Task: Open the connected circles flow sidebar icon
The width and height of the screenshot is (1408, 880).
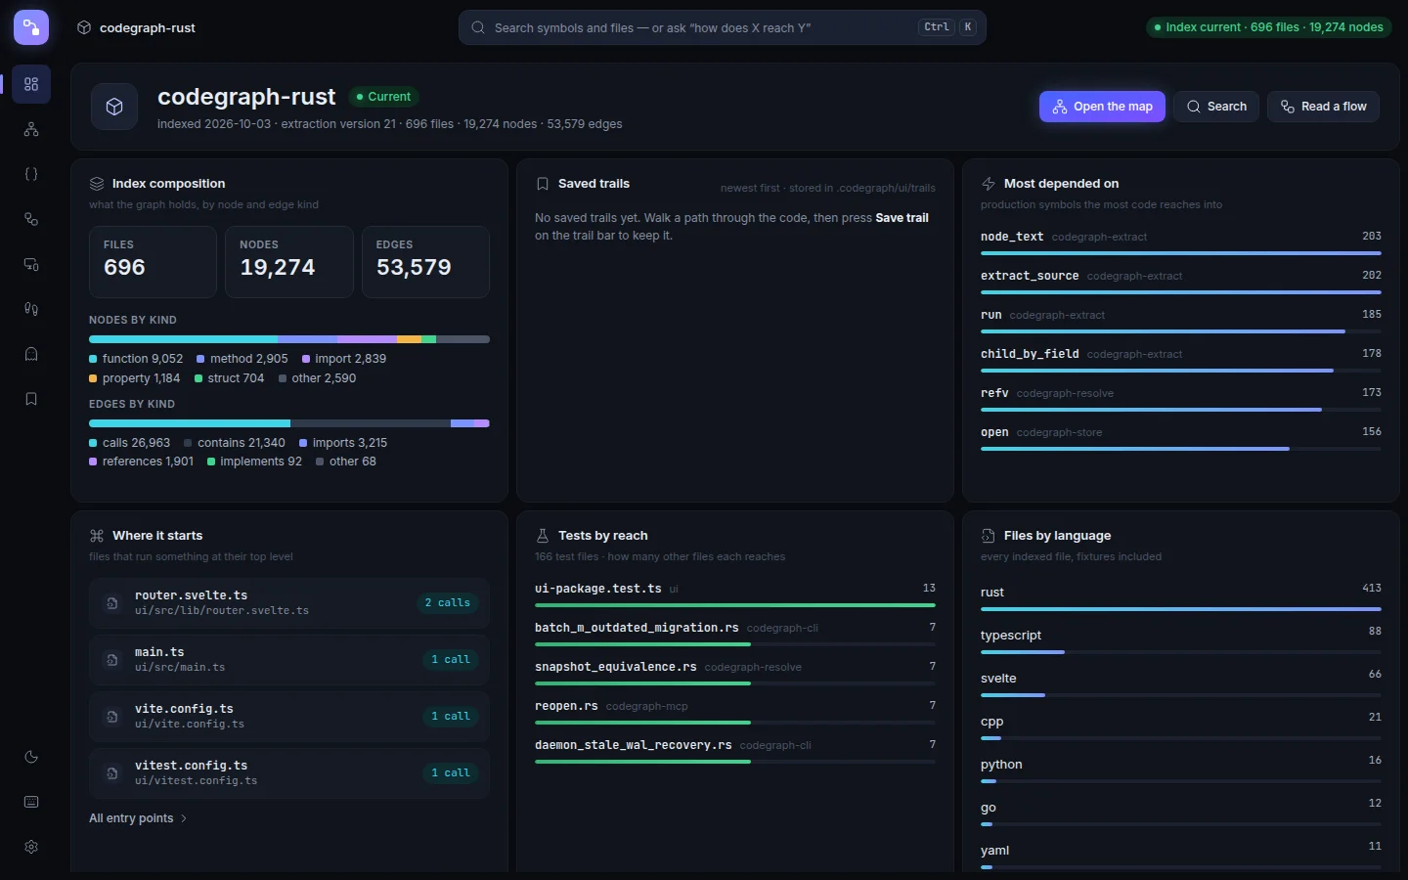Action: [x=31, y=219]
